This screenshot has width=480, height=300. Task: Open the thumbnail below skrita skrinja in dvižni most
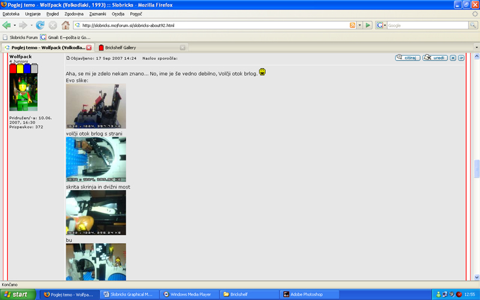tap(96, 212)
